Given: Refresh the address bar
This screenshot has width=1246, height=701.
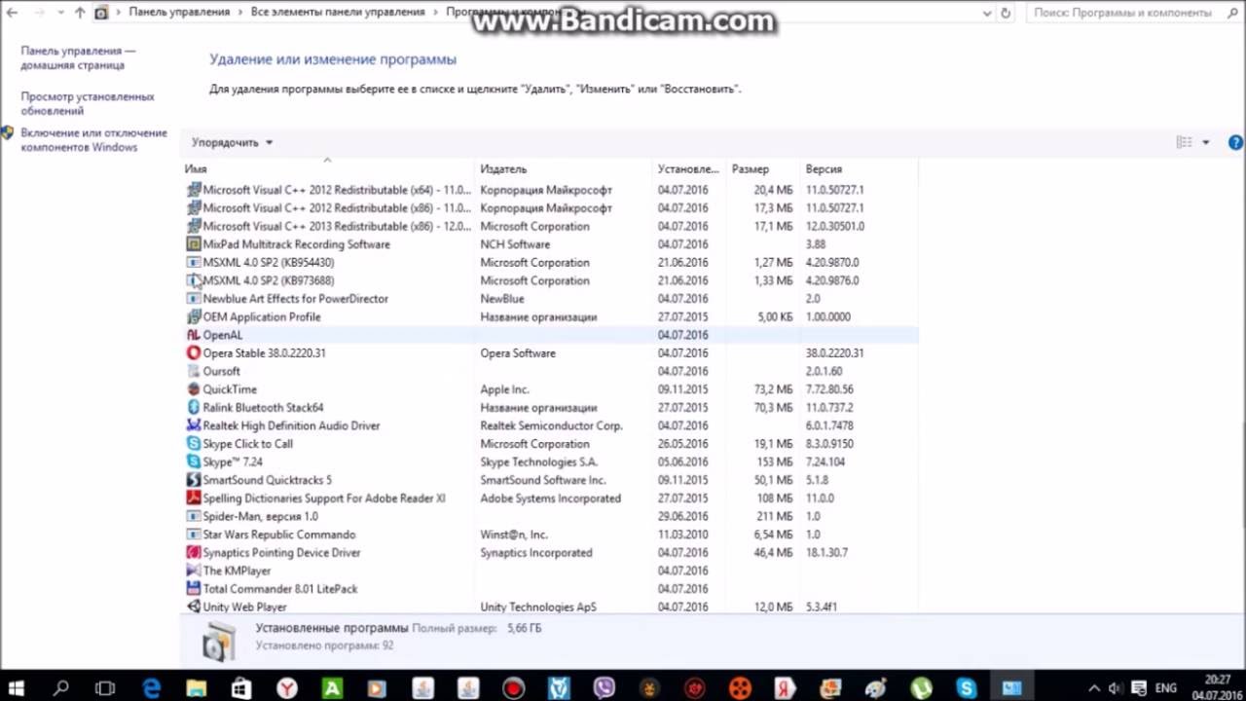Looking at the screenshot, I should (1006, 13).
